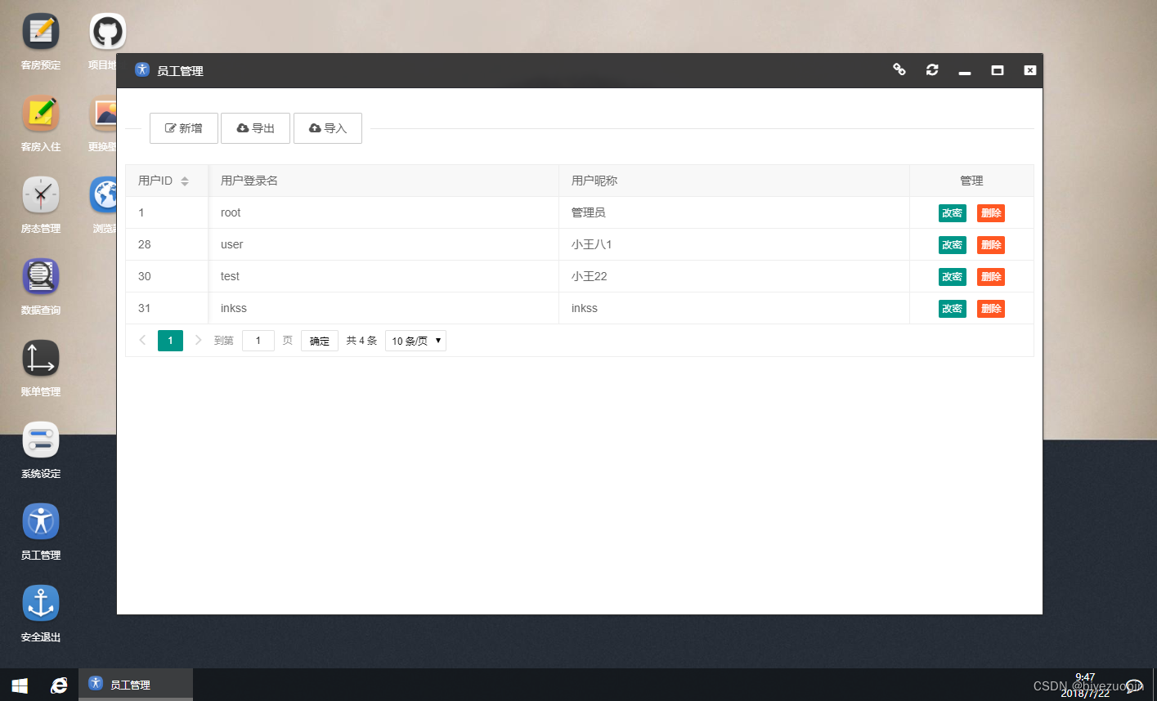Click 删除 for root user
The width and height of the screenshot is (1157, 701).
coord(991,212)
